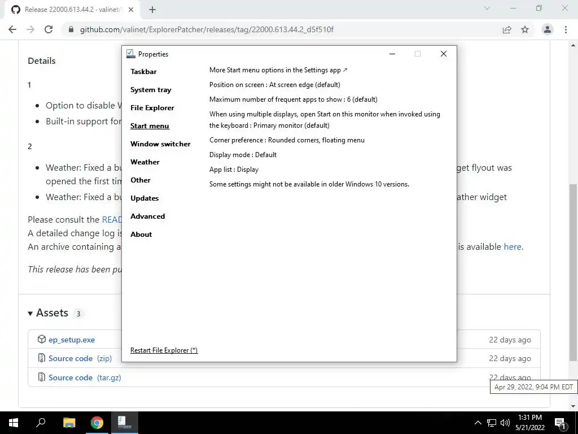The width and height of the screenshot is (578, 434).
Task: Open the System tray section
Action: tap(151, 90)
